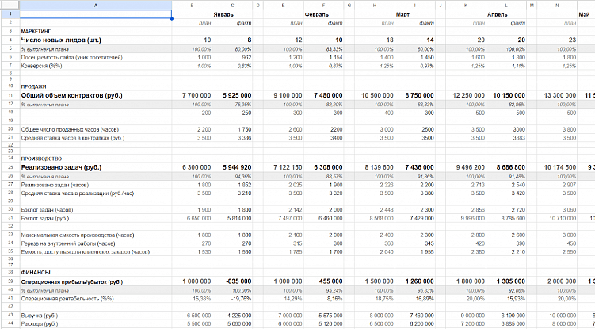595x329 pixels.
Task: Click the value 13 300 000
Action: tap(559, 95)
